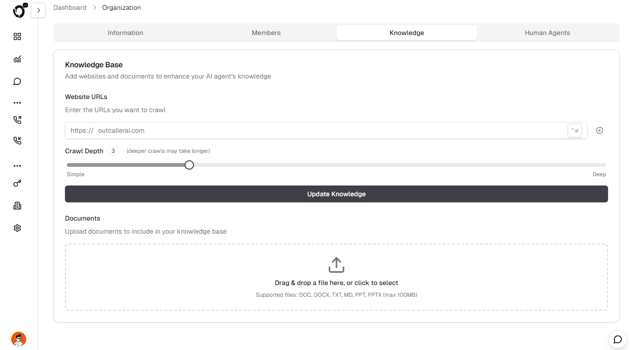Screen dimensions: 630x350
Task: Switch to the Members tab
Action: point(266,33)
